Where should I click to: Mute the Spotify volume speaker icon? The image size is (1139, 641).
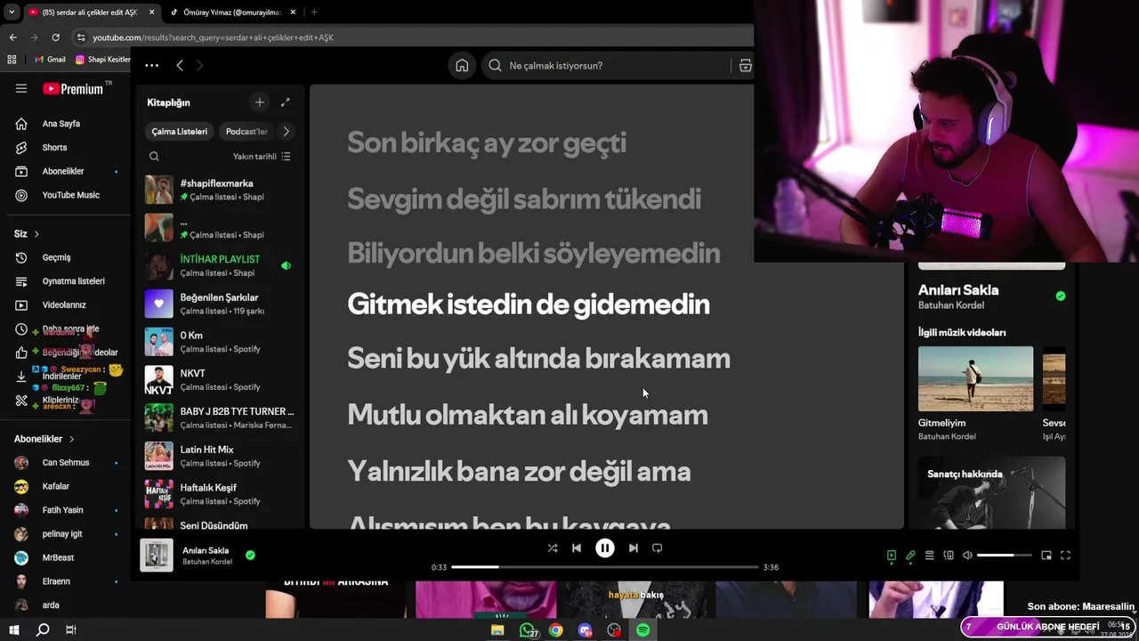click(967, 556)
